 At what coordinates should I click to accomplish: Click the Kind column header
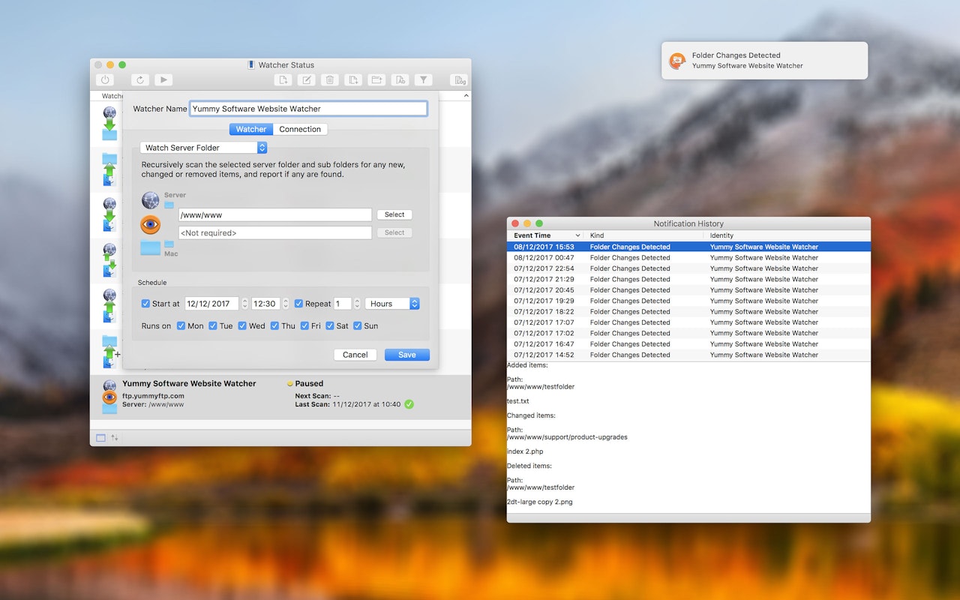[643, 235]
